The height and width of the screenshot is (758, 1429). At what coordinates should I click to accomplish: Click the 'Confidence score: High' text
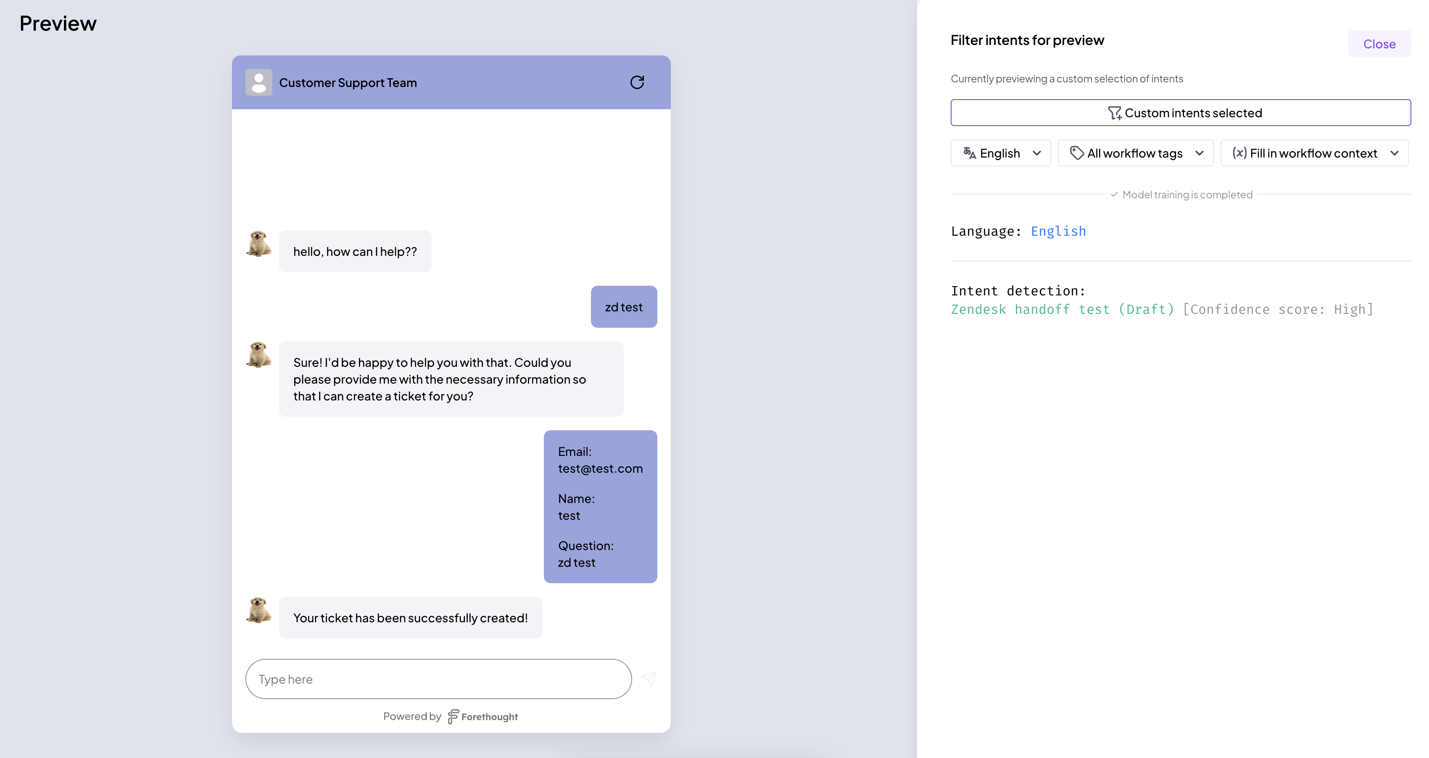1278,309
